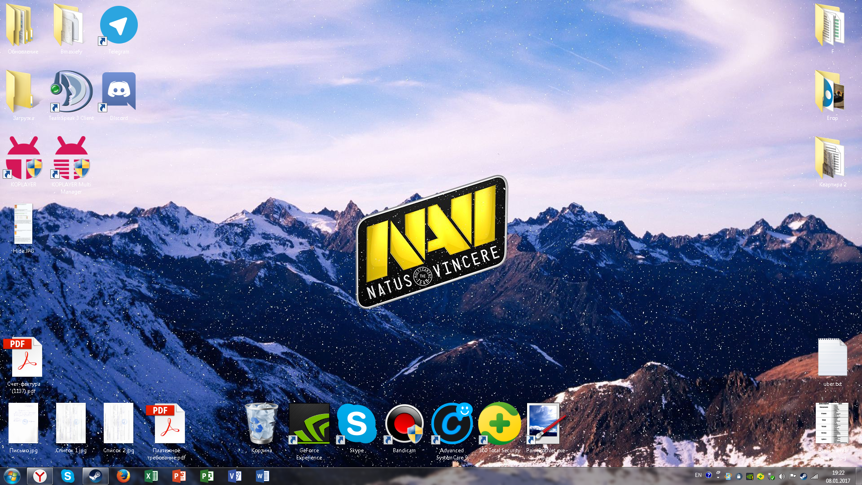Open the Windows Start menu

click(x=12, y=476)
